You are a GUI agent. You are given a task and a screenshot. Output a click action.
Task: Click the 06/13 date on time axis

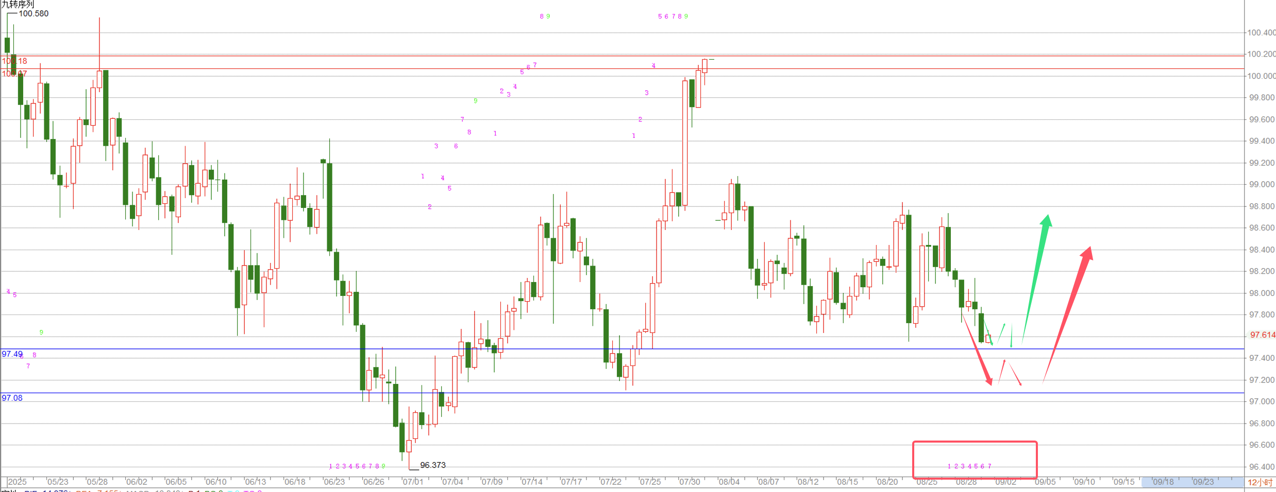255,482
